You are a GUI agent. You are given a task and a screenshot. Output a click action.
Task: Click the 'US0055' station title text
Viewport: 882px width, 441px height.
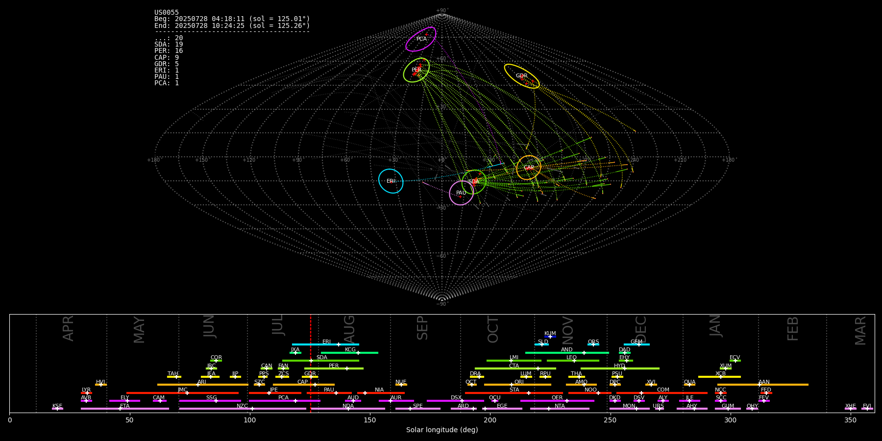tap(167, 13)
